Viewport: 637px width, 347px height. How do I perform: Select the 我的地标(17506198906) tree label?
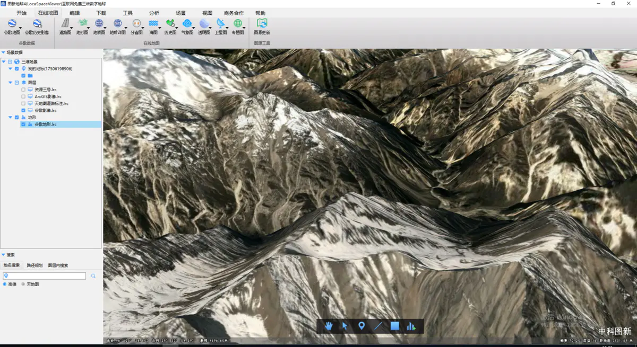tap(50, 69)
